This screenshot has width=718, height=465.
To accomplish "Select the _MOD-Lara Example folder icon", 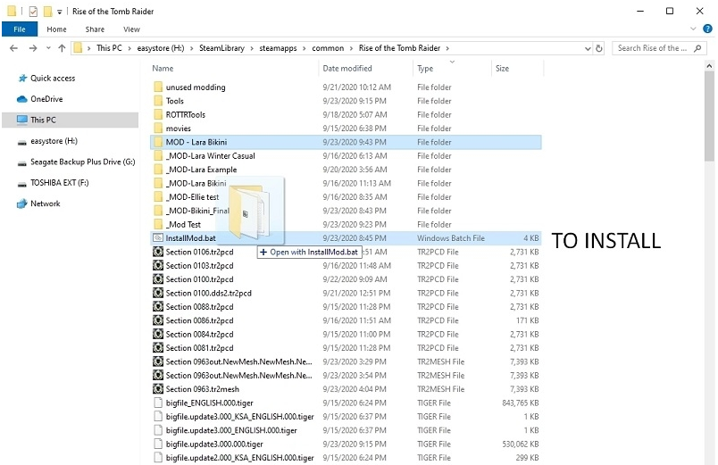I will [x=158, y=170].
